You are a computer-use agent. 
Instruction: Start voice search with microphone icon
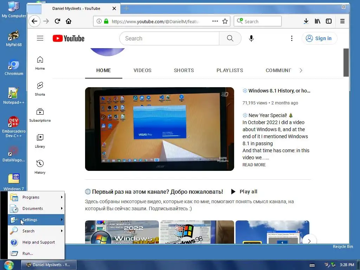[251, 38]
